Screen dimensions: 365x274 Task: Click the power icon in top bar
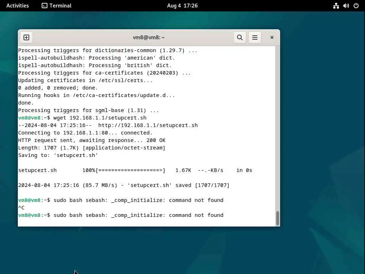click(x=356, y=6)
